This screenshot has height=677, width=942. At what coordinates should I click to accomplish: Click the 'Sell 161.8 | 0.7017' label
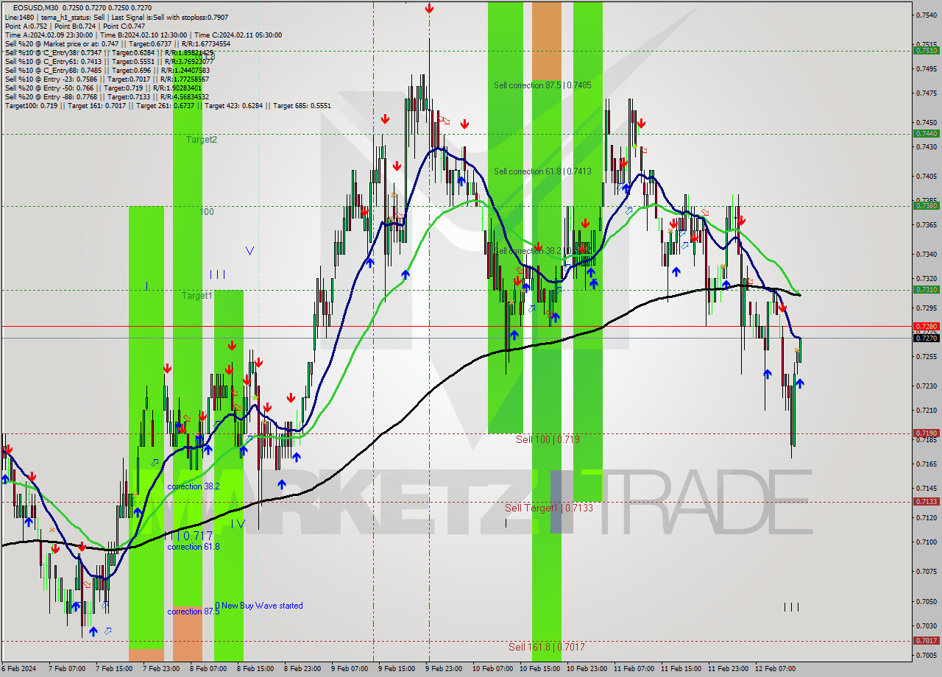click(547, 647)
